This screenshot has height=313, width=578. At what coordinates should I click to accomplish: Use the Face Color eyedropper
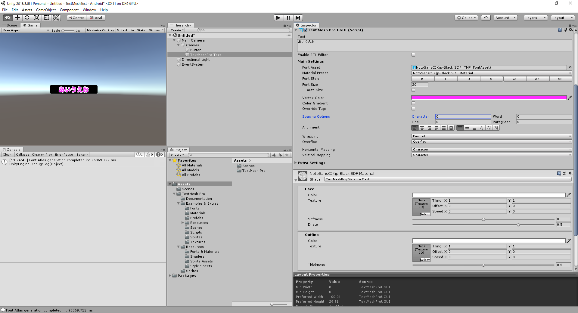tap(569, 195)
